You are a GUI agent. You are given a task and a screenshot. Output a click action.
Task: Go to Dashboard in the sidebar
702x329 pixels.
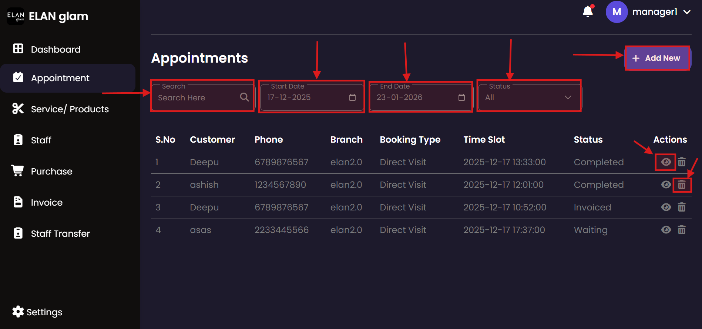point(56,49)
